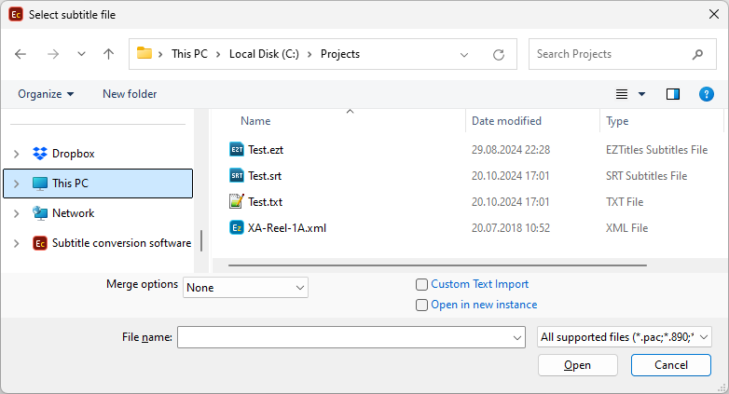Viewport: 729px width, 394px height.
Task: Expand the Network tree node
Action: coord(17,213)
